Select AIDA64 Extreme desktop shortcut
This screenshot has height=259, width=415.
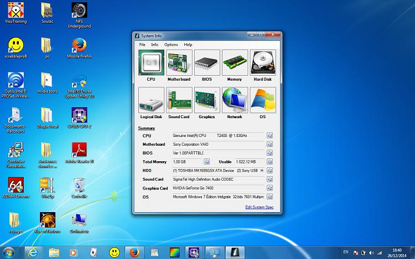coord(16,188)
